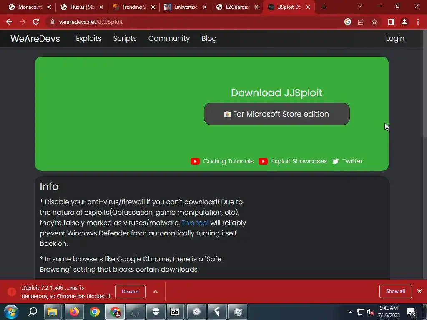The image size is (427, 320).
Task: Expand download options chevron
Action: click(156, 292)
